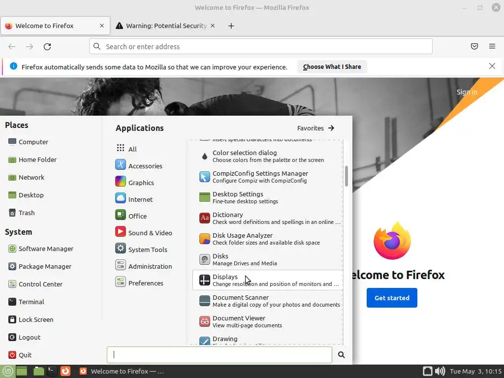Screen dimensions: 504x378
Task: Select Welcome to Firefox taskbar window entry
Action: (x=122, y=371)
